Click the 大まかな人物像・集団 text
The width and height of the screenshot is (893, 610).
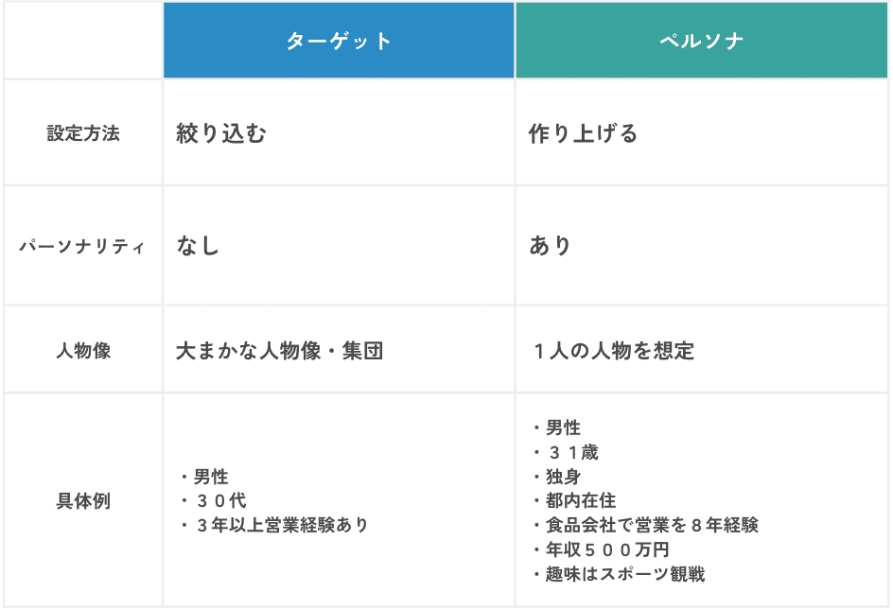click(279, 350)
